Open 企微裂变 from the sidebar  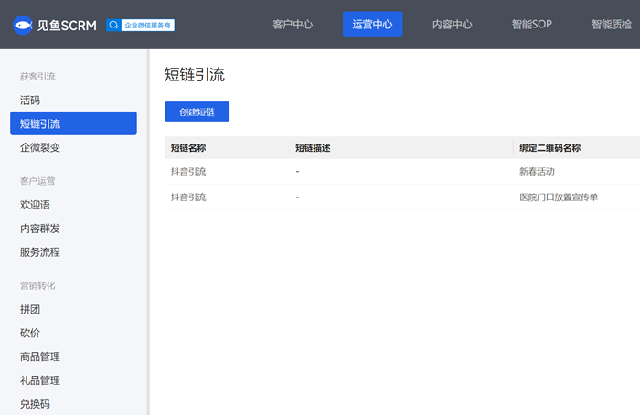tap(40, 147)
